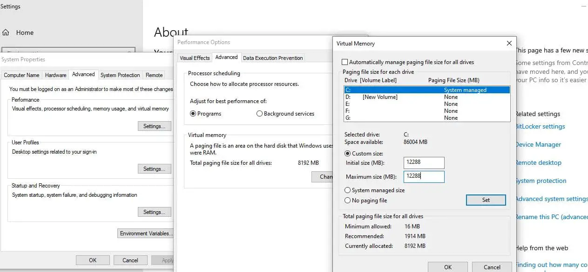This screenshot has width=588, height=272.
Task: Click the Set button for paging file
Action: pos(486,200)
